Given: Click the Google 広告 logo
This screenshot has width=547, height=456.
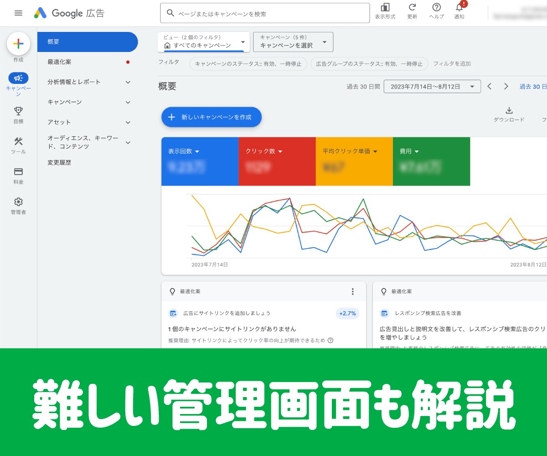Looking at the screenshot, I should [69, 13].
